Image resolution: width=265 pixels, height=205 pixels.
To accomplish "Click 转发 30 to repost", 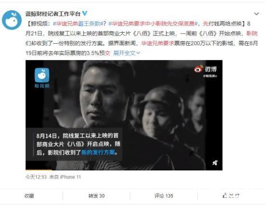I will pos(96,196).
